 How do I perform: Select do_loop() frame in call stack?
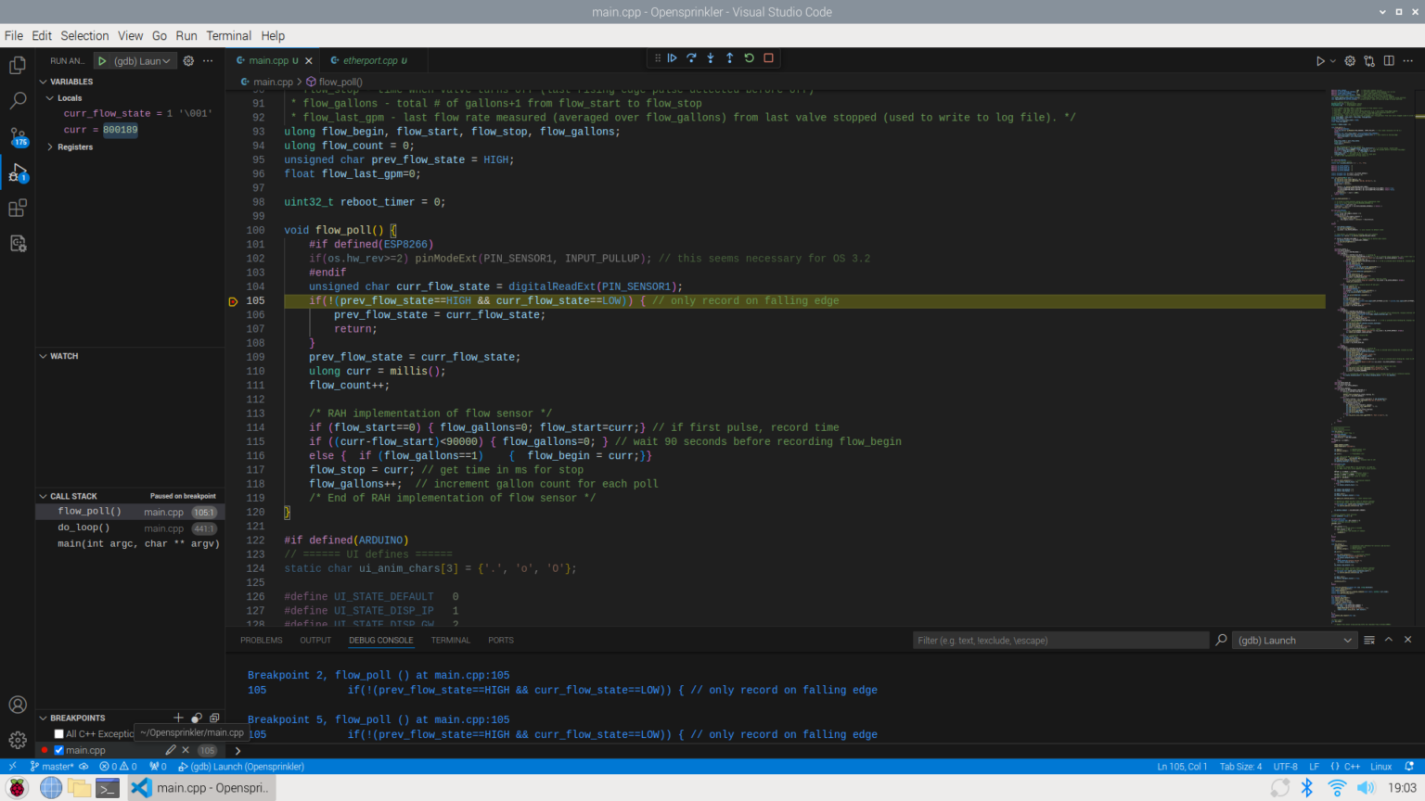click(x=130, y=528)
